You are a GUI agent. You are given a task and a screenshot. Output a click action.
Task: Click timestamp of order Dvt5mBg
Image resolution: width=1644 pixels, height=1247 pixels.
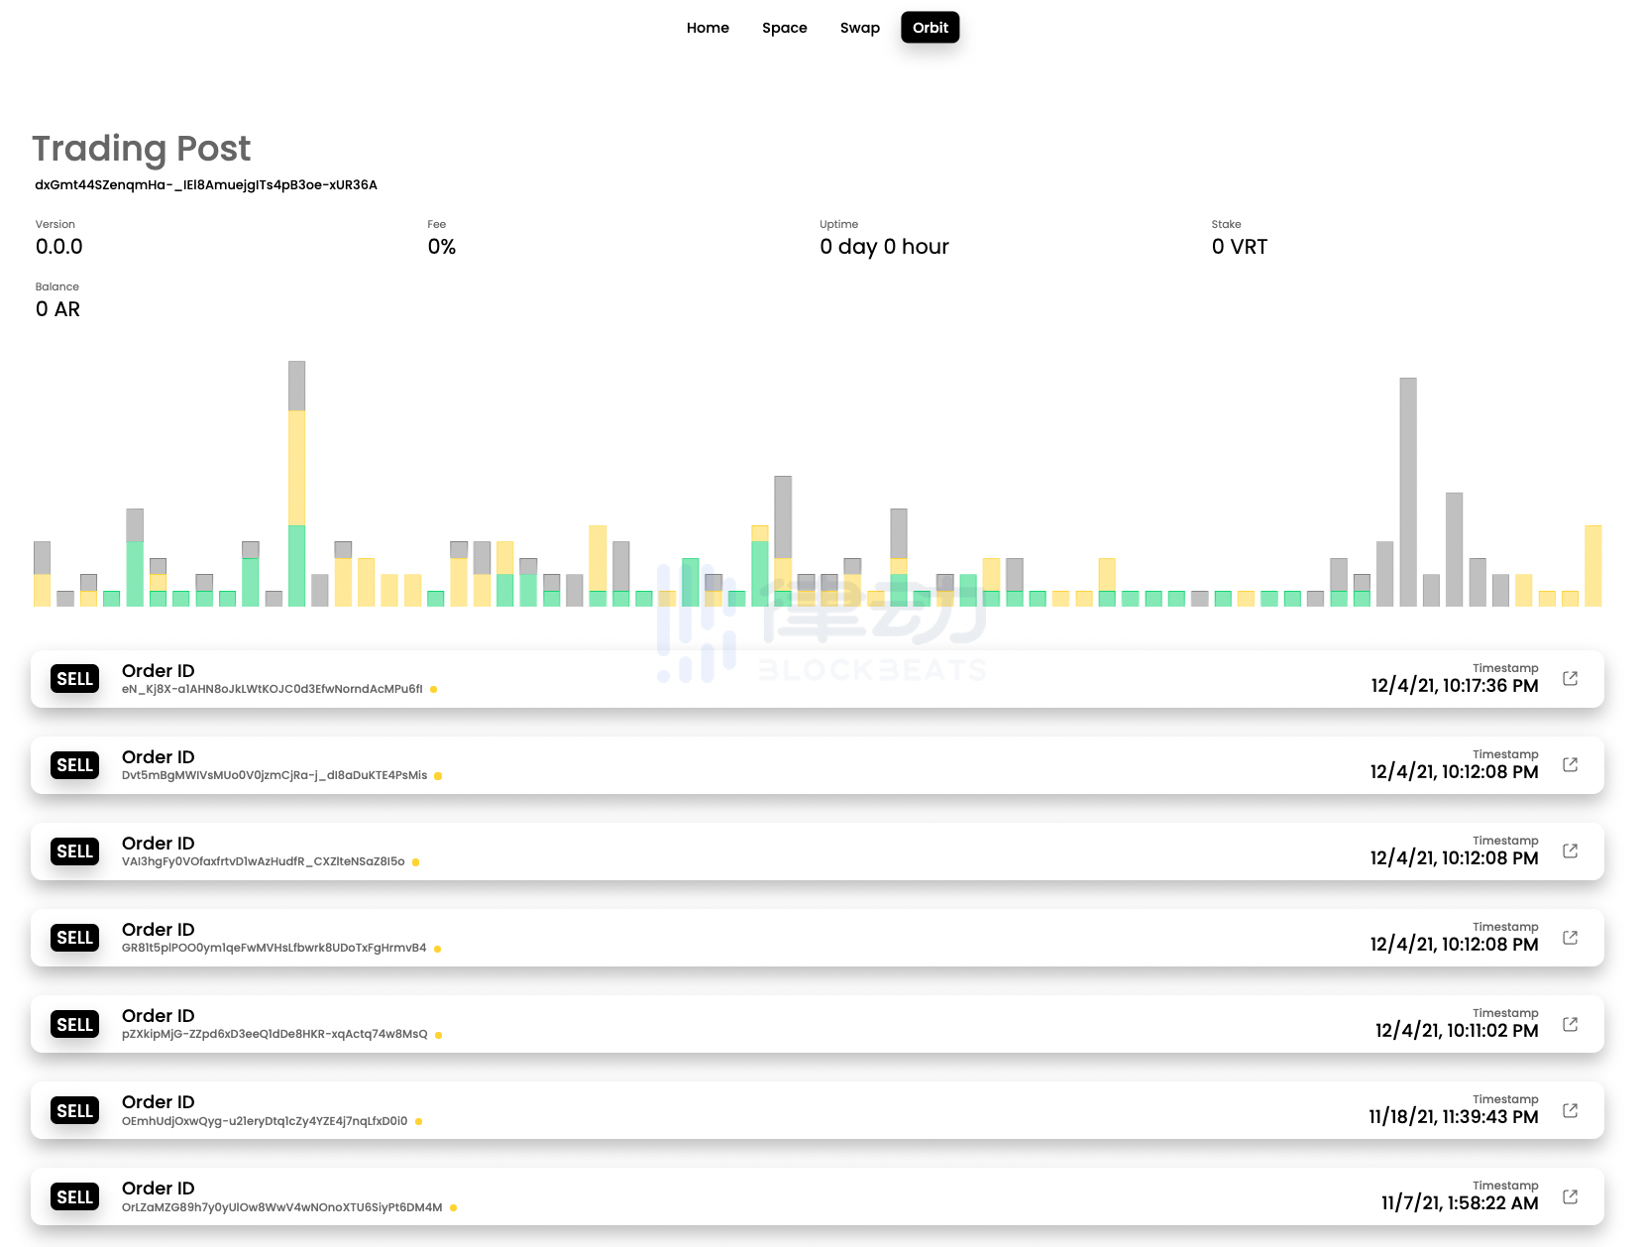tap(1455, 772)
